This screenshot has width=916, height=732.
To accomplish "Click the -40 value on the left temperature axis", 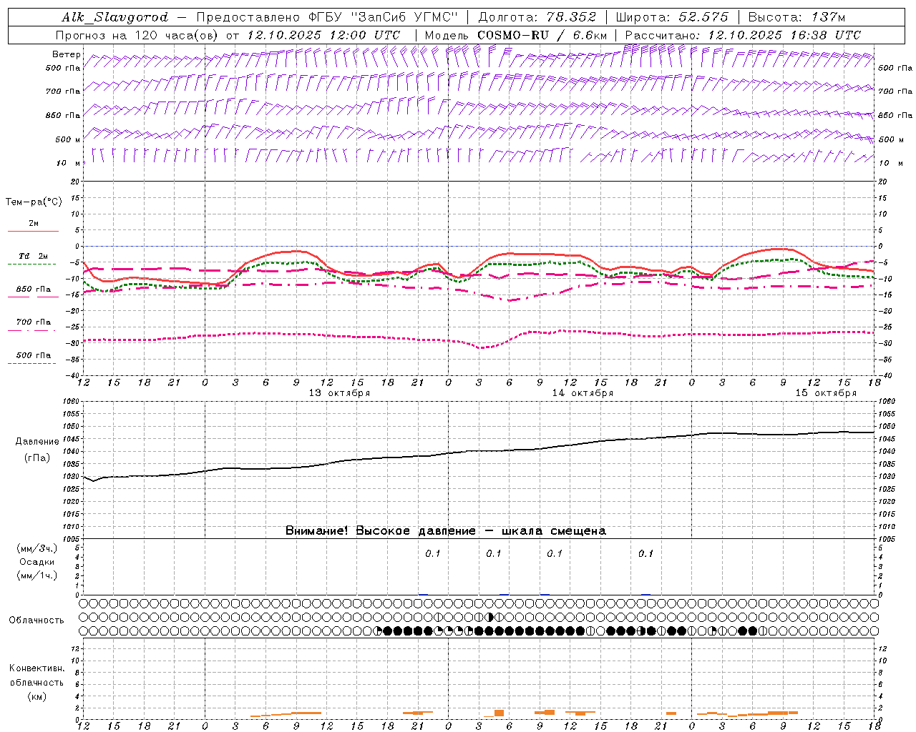I will 74,375.
